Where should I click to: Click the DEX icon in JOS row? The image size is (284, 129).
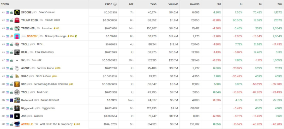pos(12,116)
